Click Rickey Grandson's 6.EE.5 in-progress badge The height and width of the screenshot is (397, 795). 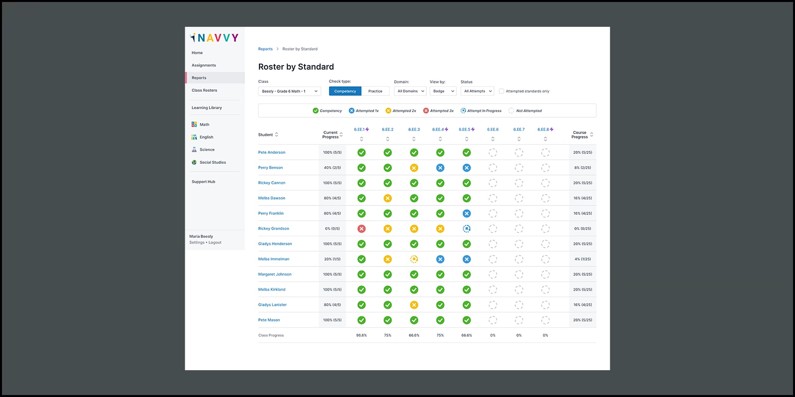[x=467, y=229]
